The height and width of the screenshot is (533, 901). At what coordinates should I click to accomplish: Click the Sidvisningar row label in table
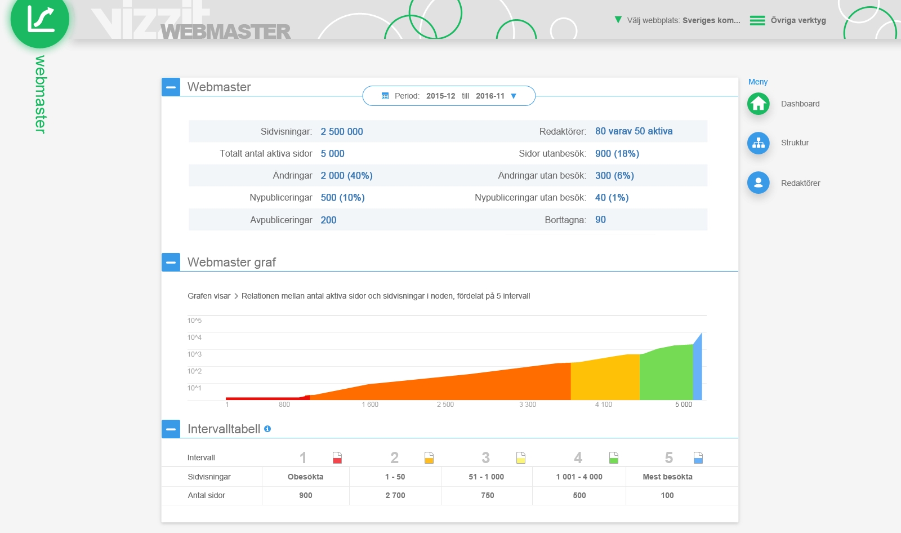[x=209, y=477]
